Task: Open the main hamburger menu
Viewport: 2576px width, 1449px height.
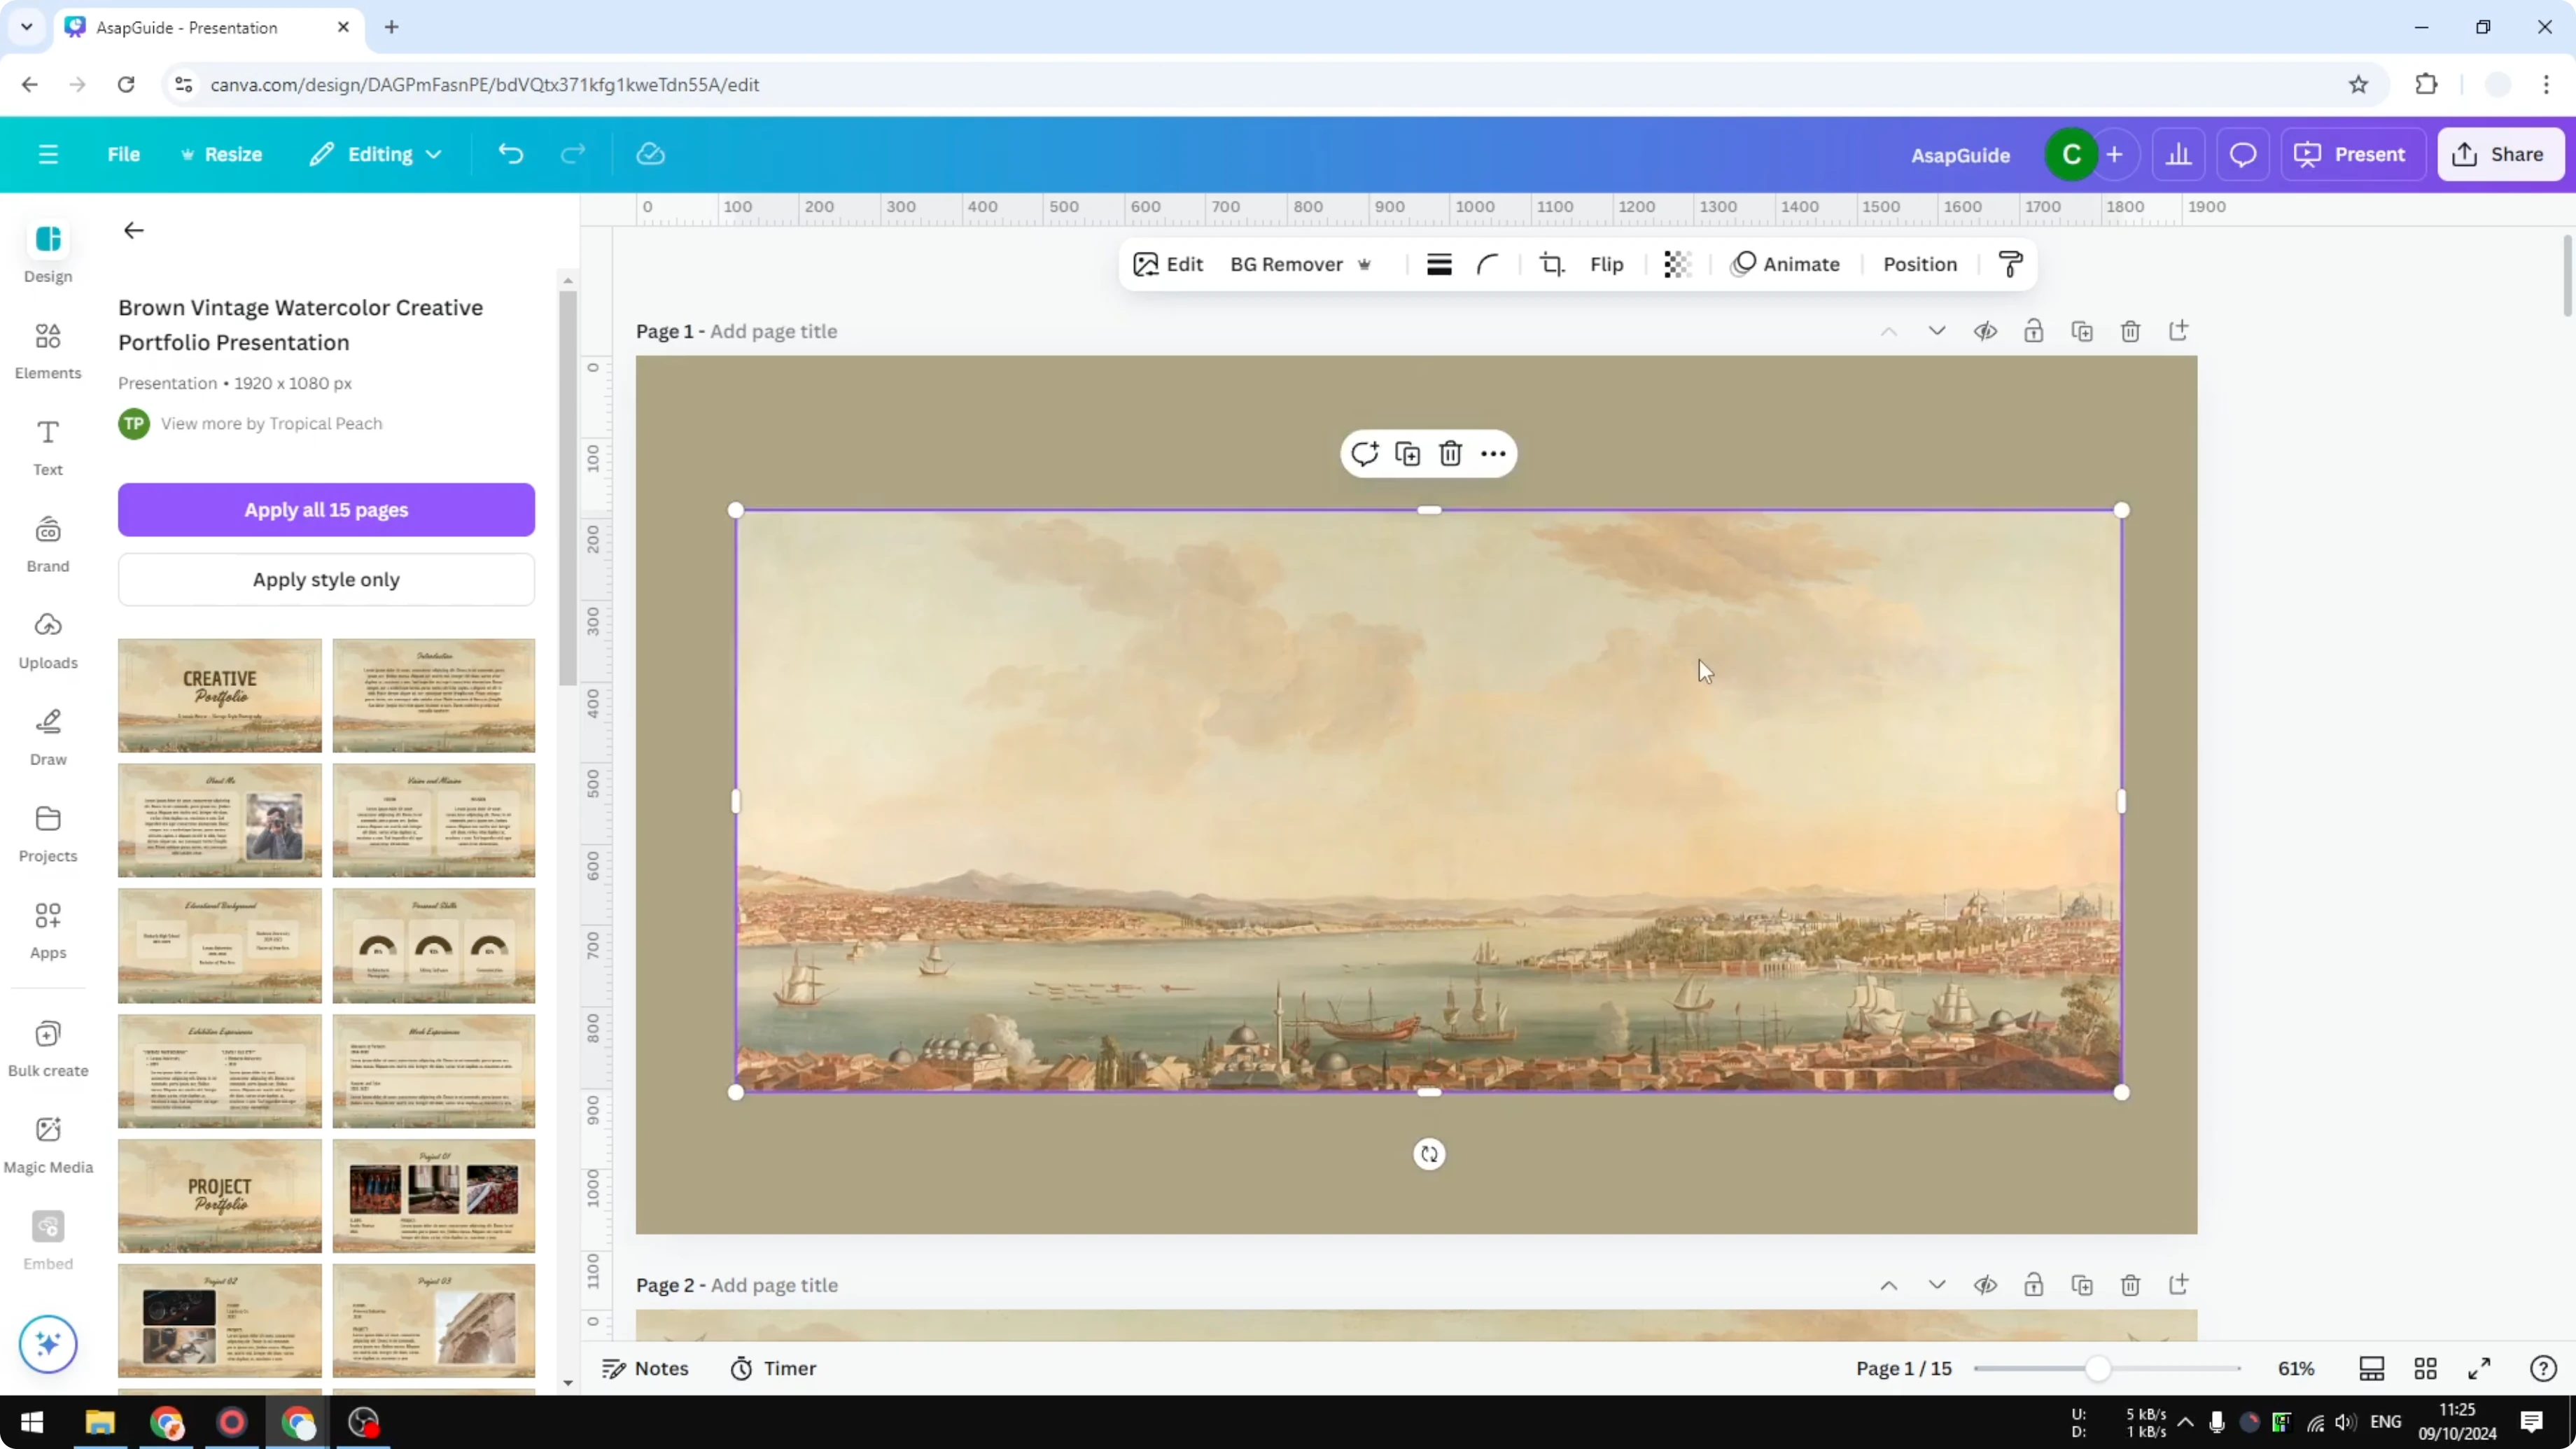Action: [48, 154]
